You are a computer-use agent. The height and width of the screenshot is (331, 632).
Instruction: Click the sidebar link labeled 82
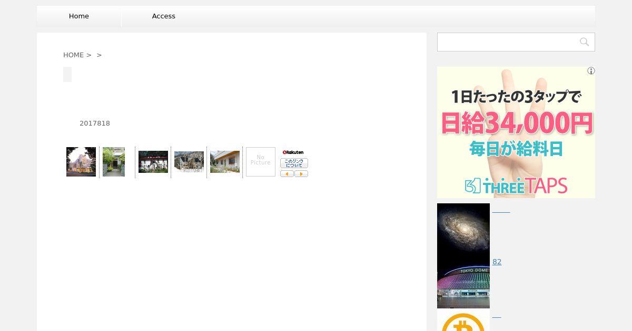click(x=497, y=262)
